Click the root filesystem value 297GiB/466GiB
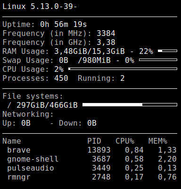The height and width of the screenshot is (189, 181). [x=47, y=105]
